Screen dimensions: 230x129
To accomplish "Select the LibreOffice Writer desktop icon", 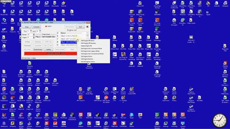I will pos(191,5).
